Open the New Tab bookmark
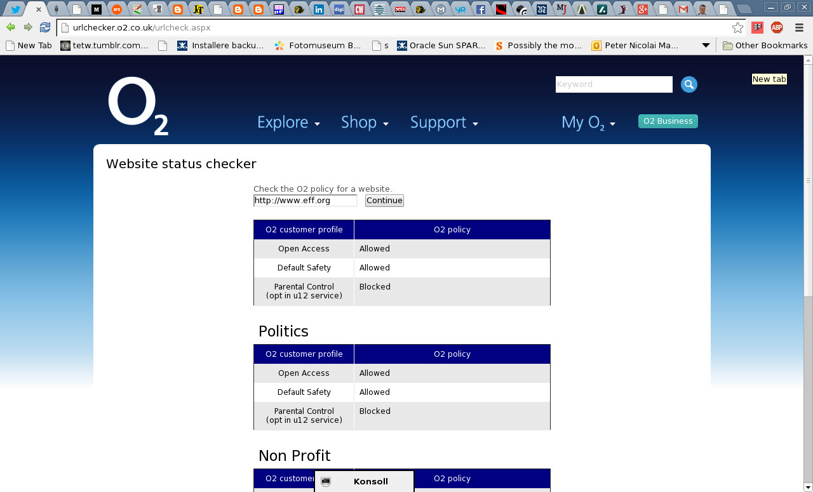This screenshot has width=813, height=492. (x=29, y=46)
